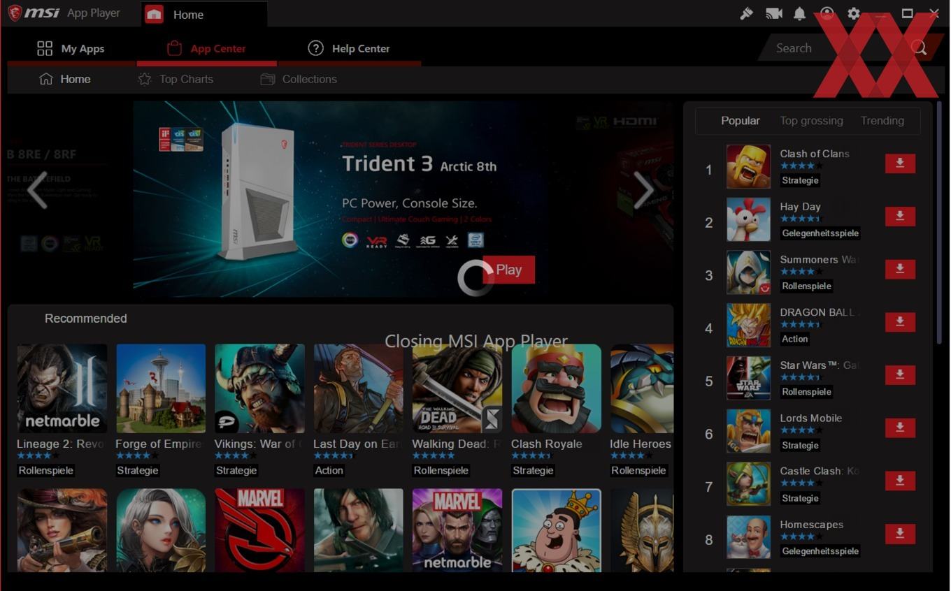Click the Homescapes title
This screenshot has width=951, height=591.
811,524
